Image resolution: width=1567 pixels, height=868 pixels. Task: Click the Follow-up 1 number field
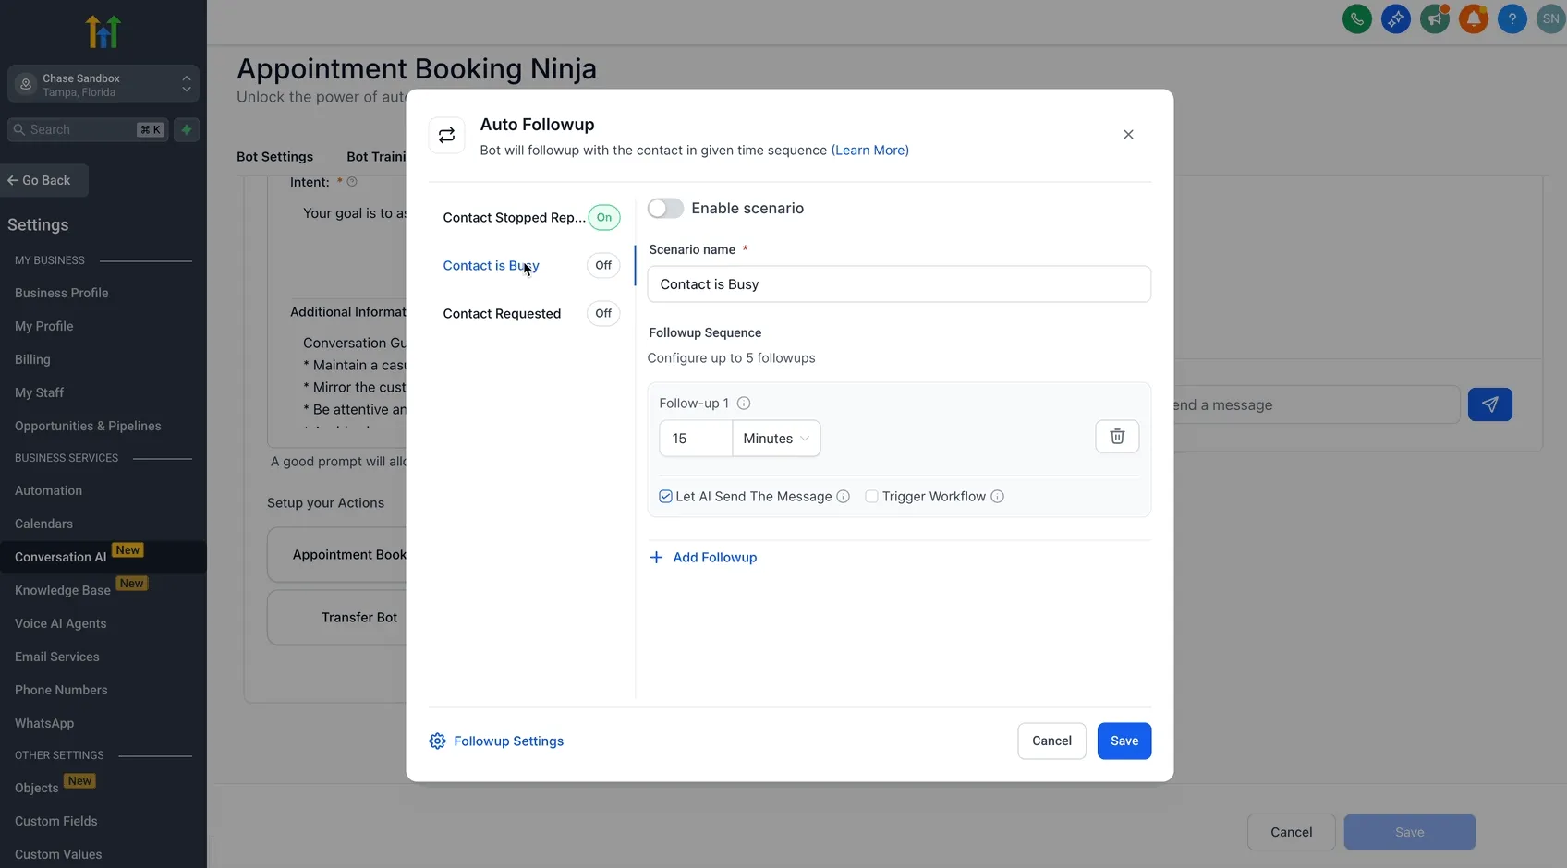point(696,439)
